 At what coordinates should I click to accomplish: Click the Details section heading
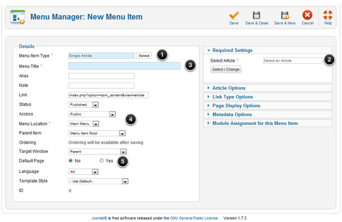tap(26, 46)
